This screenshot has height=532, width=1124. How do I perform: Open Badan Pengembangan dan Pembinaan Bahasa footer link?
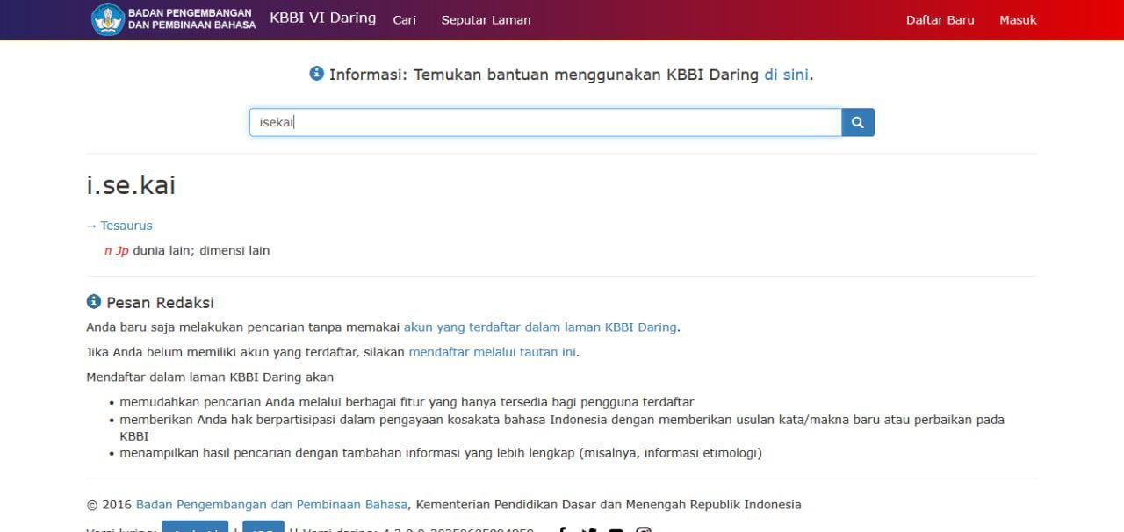[271, 505]
